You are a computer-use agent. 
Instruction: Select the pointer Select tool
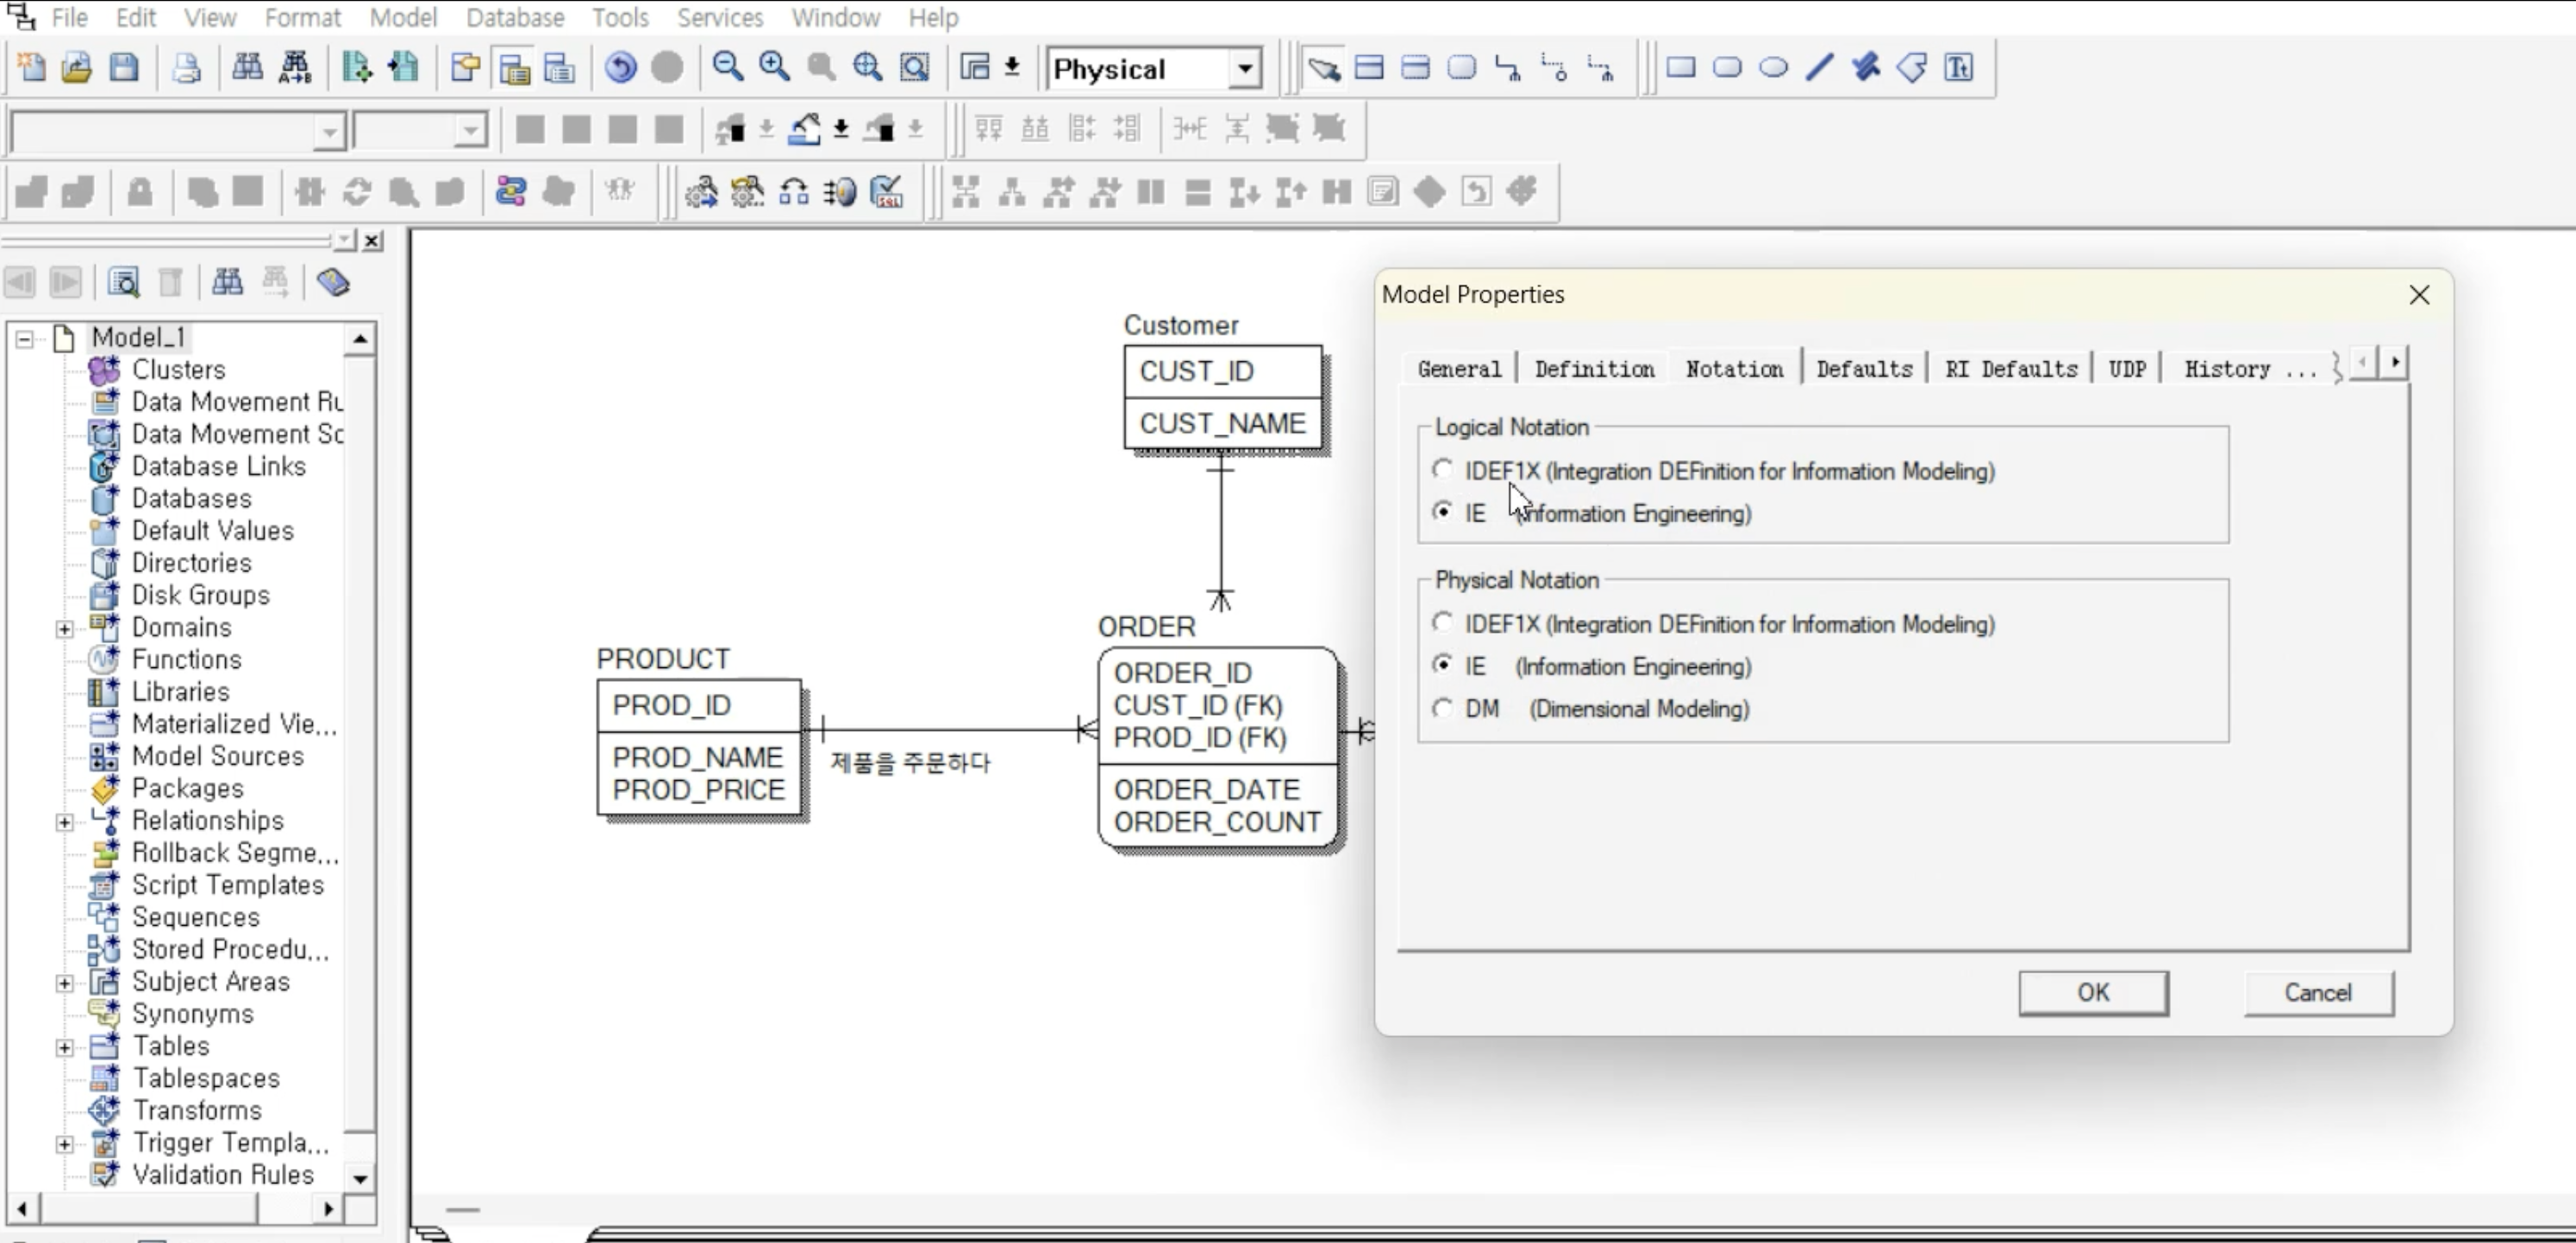1323,68
